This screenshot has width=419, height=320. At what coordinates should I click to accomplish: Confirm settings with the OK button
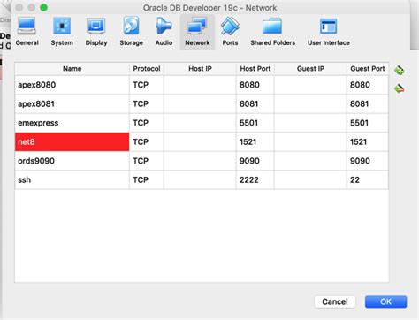click(x=385, y=301)
